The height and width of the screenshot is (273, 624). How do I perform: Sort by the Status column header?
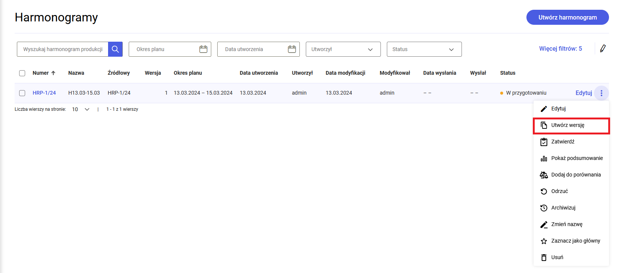point(508,73)
